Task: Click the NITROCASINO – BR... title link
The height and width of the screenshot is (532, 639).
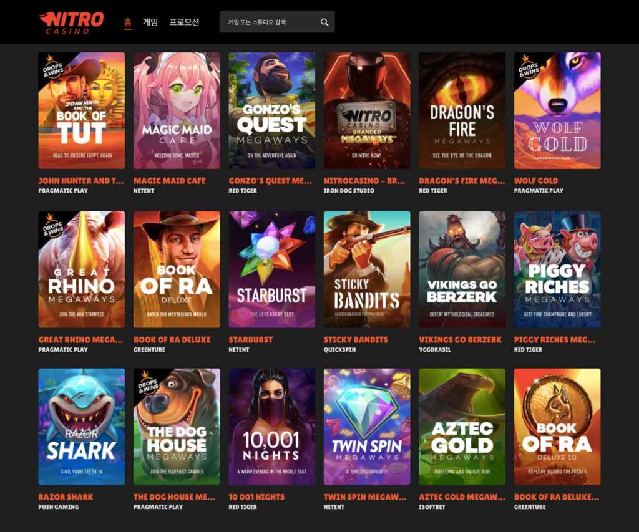Action: pos(364,181)
